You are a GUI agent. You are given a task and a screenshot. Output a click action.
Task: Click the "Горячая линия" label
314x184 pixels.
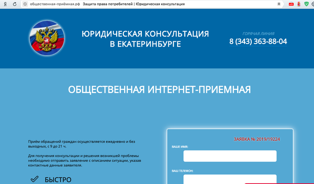[258, 33]
